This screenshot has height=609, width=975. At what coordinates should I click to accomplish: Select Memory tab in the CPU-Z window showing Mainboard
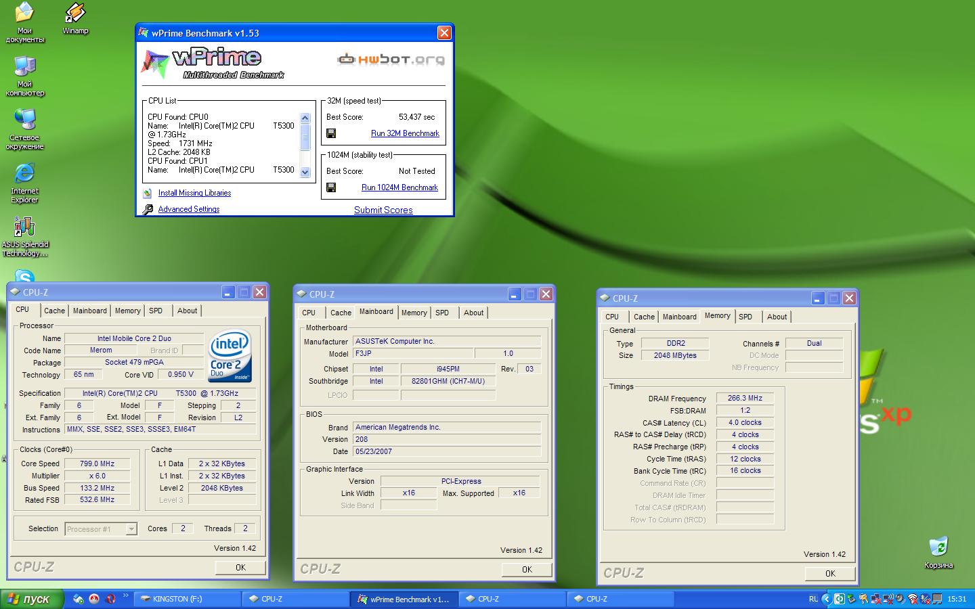414,313
